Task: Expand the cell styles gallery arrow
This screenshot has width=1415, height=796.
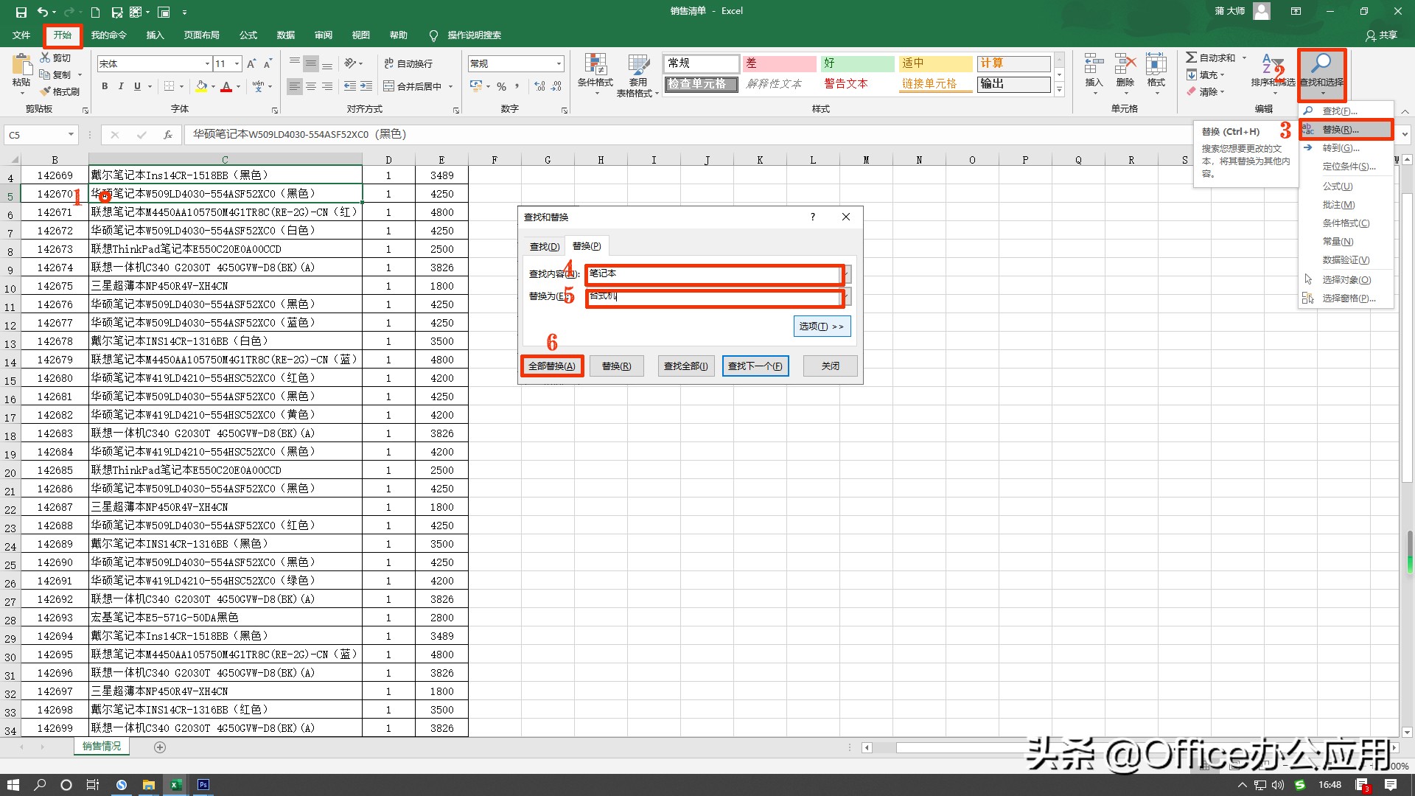Action: pos(1059,91)
